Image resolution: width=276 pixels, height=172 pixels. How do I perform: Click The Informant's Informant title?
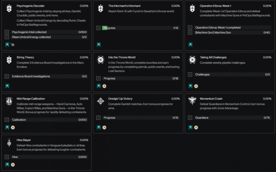pos(124,6)
